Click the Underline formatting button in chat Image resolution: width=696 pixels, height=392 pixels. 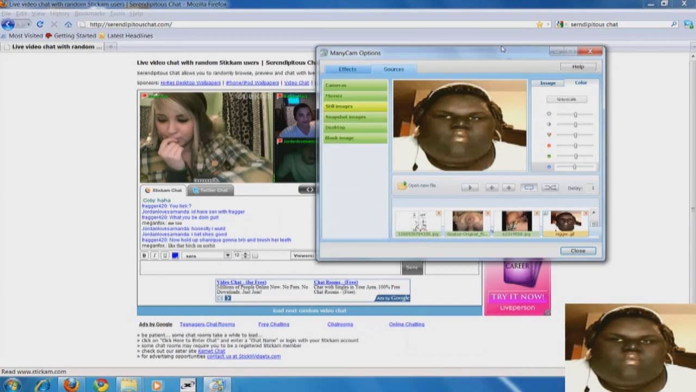[x=165, y=255]
